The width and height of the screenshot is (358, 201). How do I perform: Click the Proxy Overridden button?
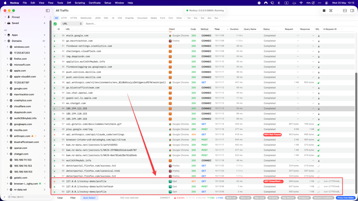pyautogui.click(x=345, y=198)
